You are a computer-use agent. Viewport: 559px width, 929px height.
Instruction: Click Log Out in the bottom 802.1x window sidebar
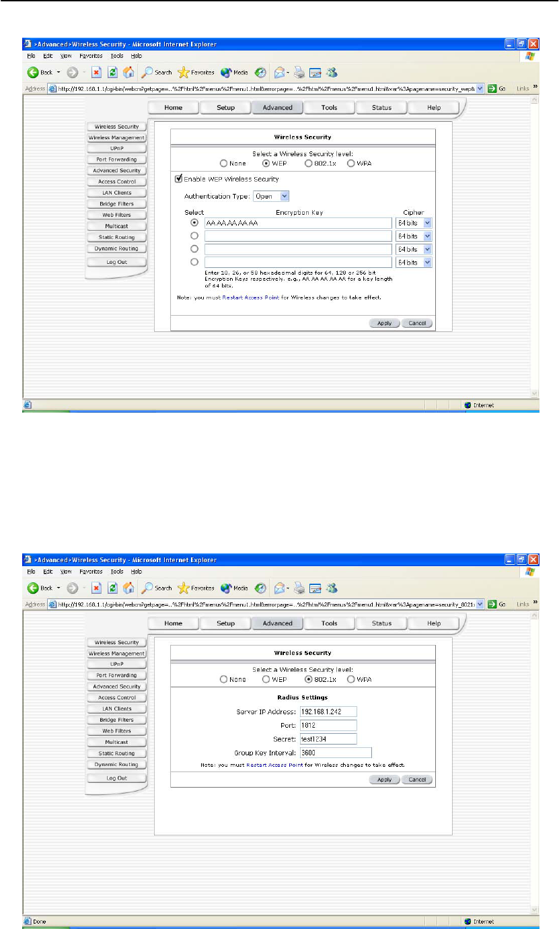(116, 778)
